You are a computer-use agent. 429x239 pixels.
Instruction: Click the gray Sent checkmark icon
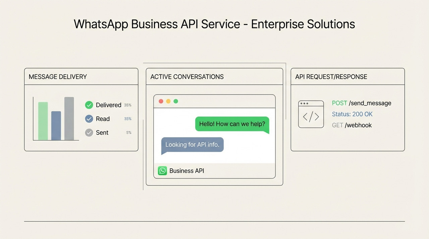pyautogui.click(x=89, y=133)
